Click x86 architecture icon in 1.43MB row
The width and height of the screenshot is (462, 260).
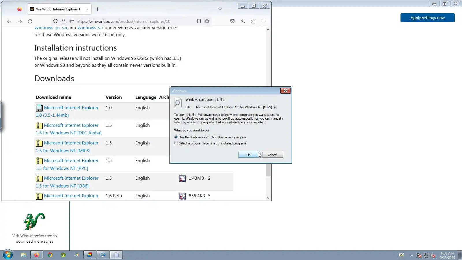click(x=182, y=179)
